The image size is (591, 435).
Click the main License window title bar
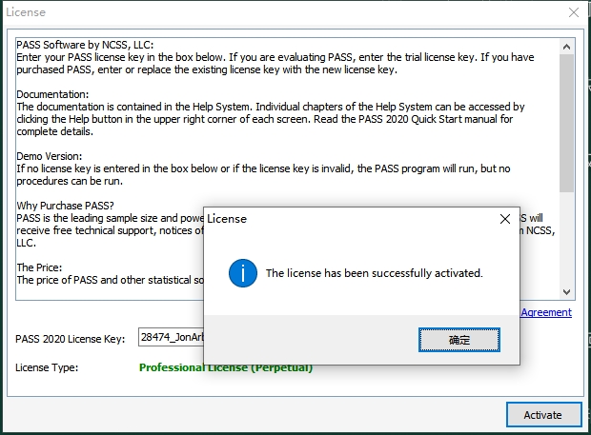(x=286, y=13)
